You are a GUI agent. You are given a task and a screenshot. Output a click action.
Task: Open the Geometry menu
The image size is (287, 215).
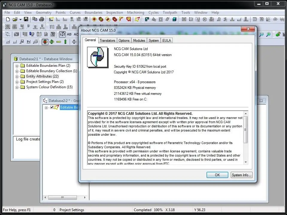coord(44,13)
